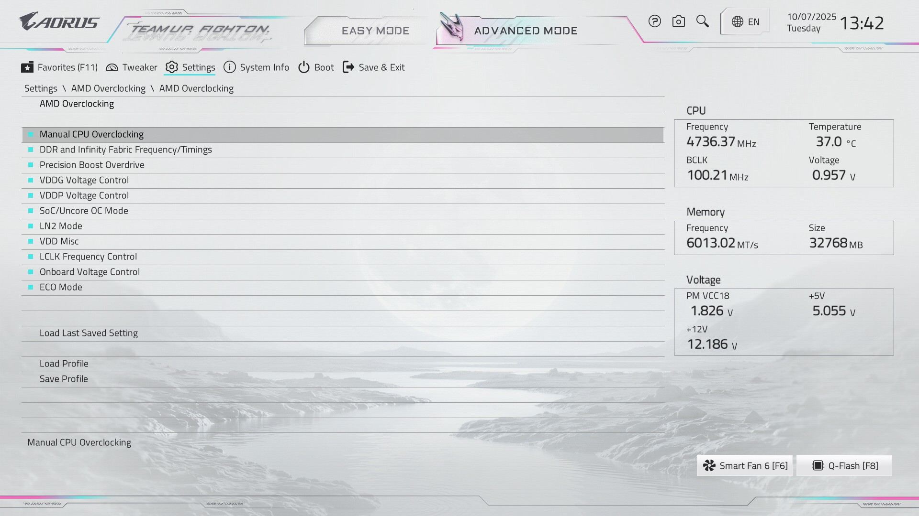Click the help question mark icon
The image size is (919, 516).
[x=654, y=21]
